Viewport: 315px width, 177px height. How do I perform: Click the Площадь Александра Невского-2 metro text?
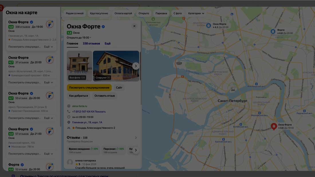coord(95,128)
